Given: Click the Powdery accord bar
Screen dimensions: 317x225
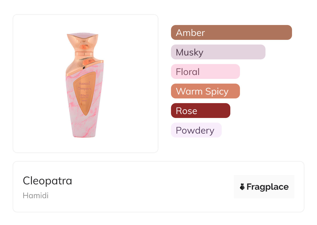Looking at the screenshot, I should tap(196, 130).
